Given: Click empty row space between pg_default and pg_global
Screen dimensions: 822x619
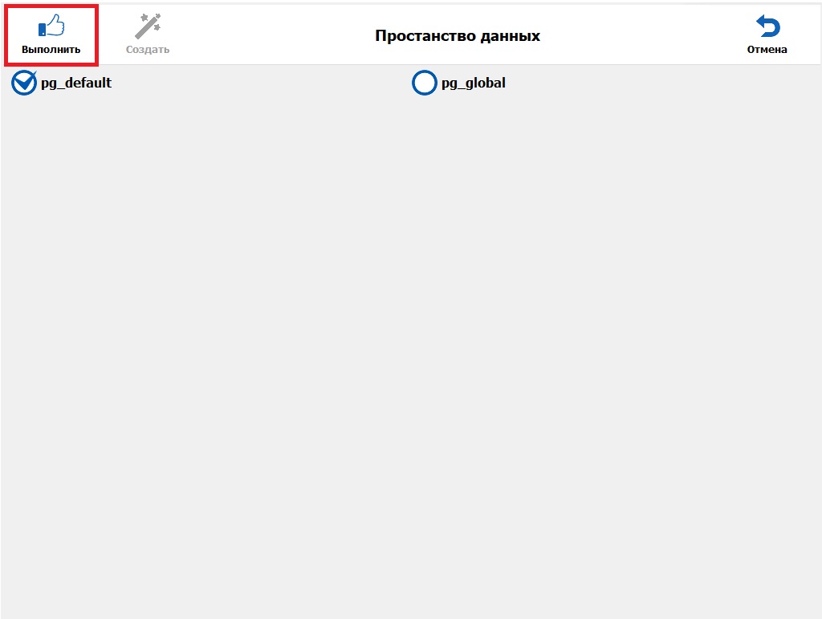Looking at the screenshot, I should point(257,83).
